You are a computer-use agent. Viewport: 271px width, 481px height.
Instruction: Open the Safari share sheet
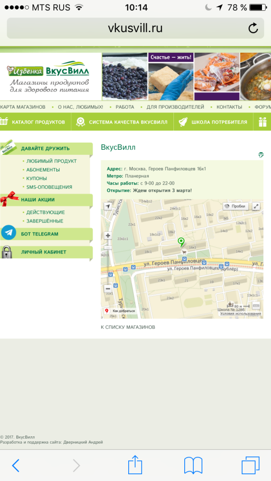(x=135, y=465)
